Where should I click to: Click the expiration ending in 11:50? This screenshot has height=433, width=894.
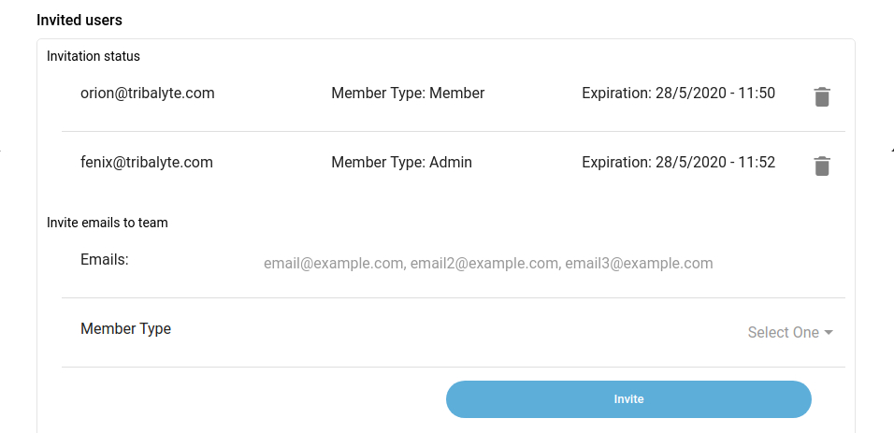[678, 94]
